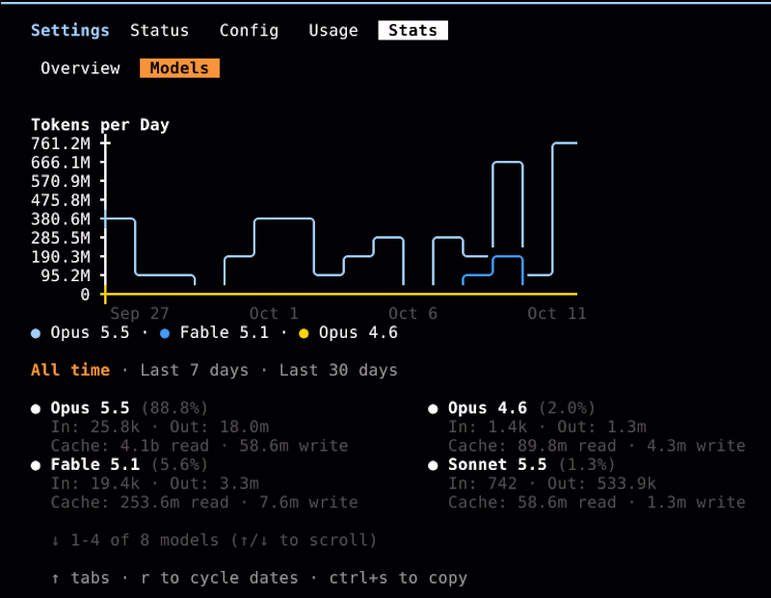Click the 95.2M y-axis label
Image resolution: width=771 pixels, height=598 pixels.
point(66,275)
